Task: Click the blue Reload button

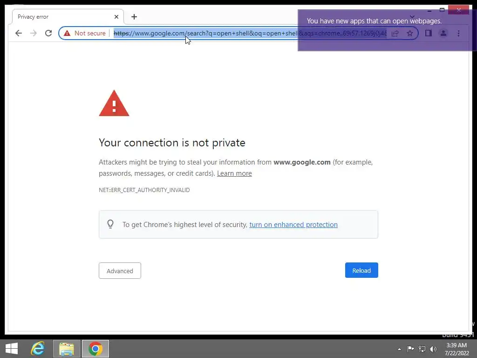Action: (361, 270)
